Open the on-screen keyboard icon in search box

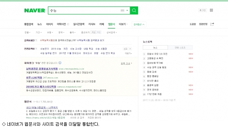click(122, 10)
